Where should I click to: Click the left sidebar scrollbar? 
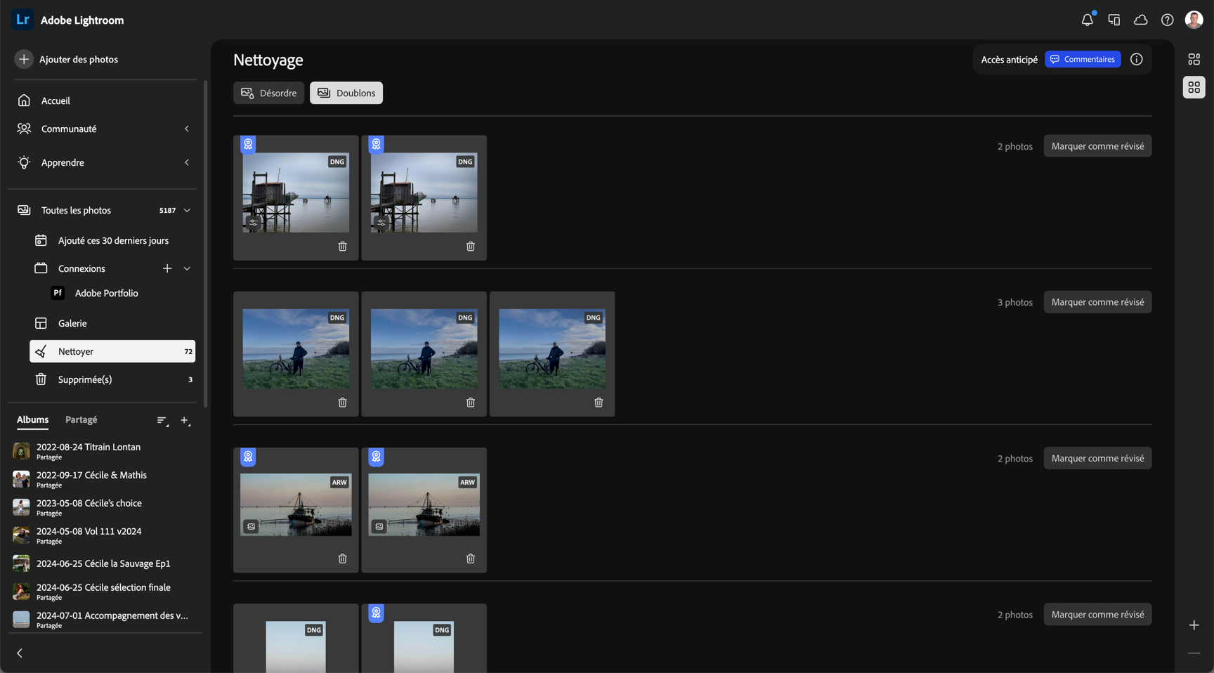click(205, 243)
